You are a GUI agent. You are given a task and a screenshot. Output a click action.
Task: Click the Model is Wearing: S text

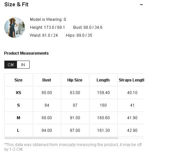pos(48,20)
